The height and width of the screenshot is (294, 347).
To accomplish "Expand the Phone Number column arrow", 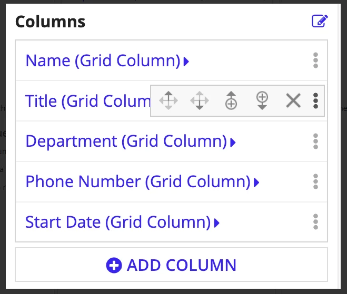I will [x=256, y=183].
